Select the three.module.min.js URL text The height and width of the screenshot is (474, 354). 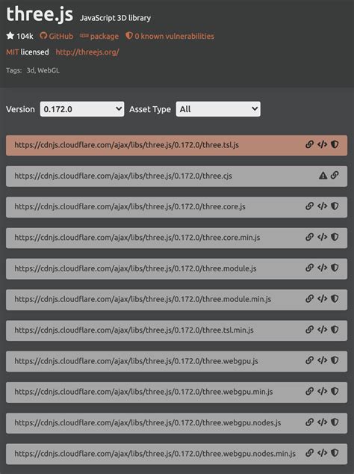[x=143, y=299]
